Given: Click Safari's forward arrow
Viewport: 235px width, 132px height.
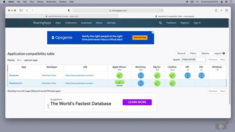Looking at the screenshot, I should (32, 10).
